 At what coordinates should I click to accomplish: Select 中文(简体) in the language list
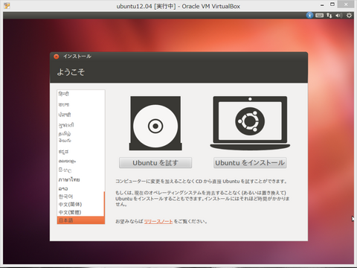(x=80, y=204)
